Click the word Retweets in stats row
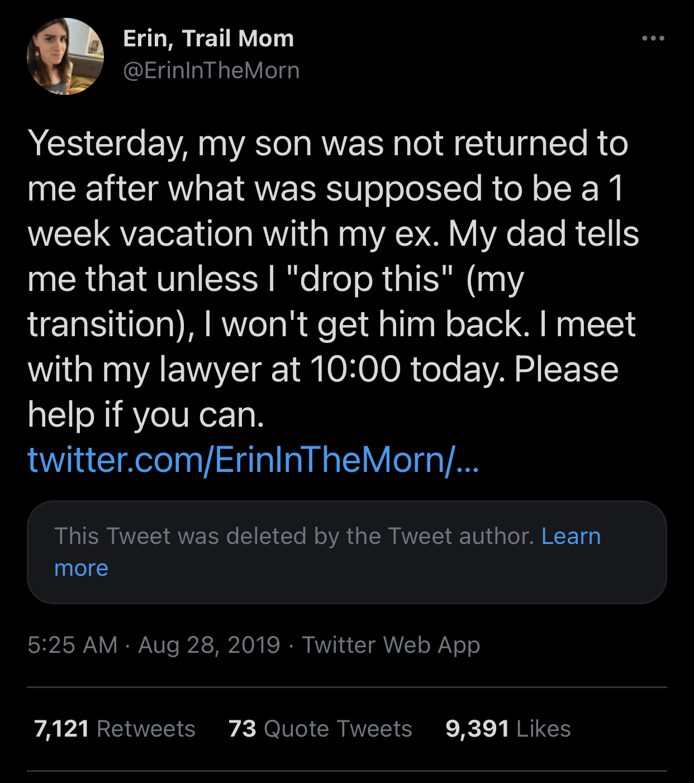The image size is (694, 783). [x=146, y=729]
